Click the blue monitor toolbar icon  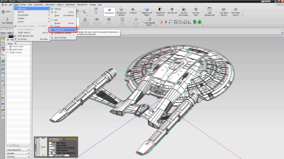170,22
